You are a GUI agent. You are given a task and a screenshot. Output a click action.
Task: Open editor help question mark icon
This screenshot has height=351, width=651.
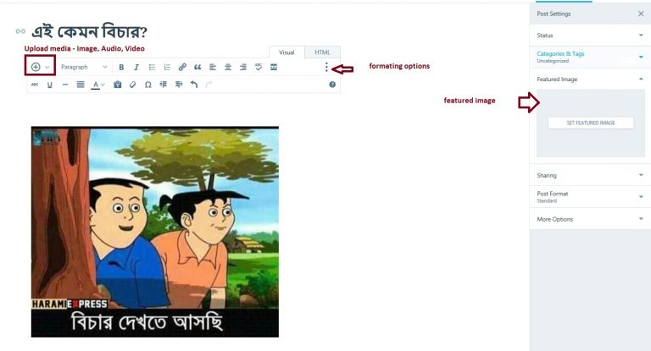[332, 85]
